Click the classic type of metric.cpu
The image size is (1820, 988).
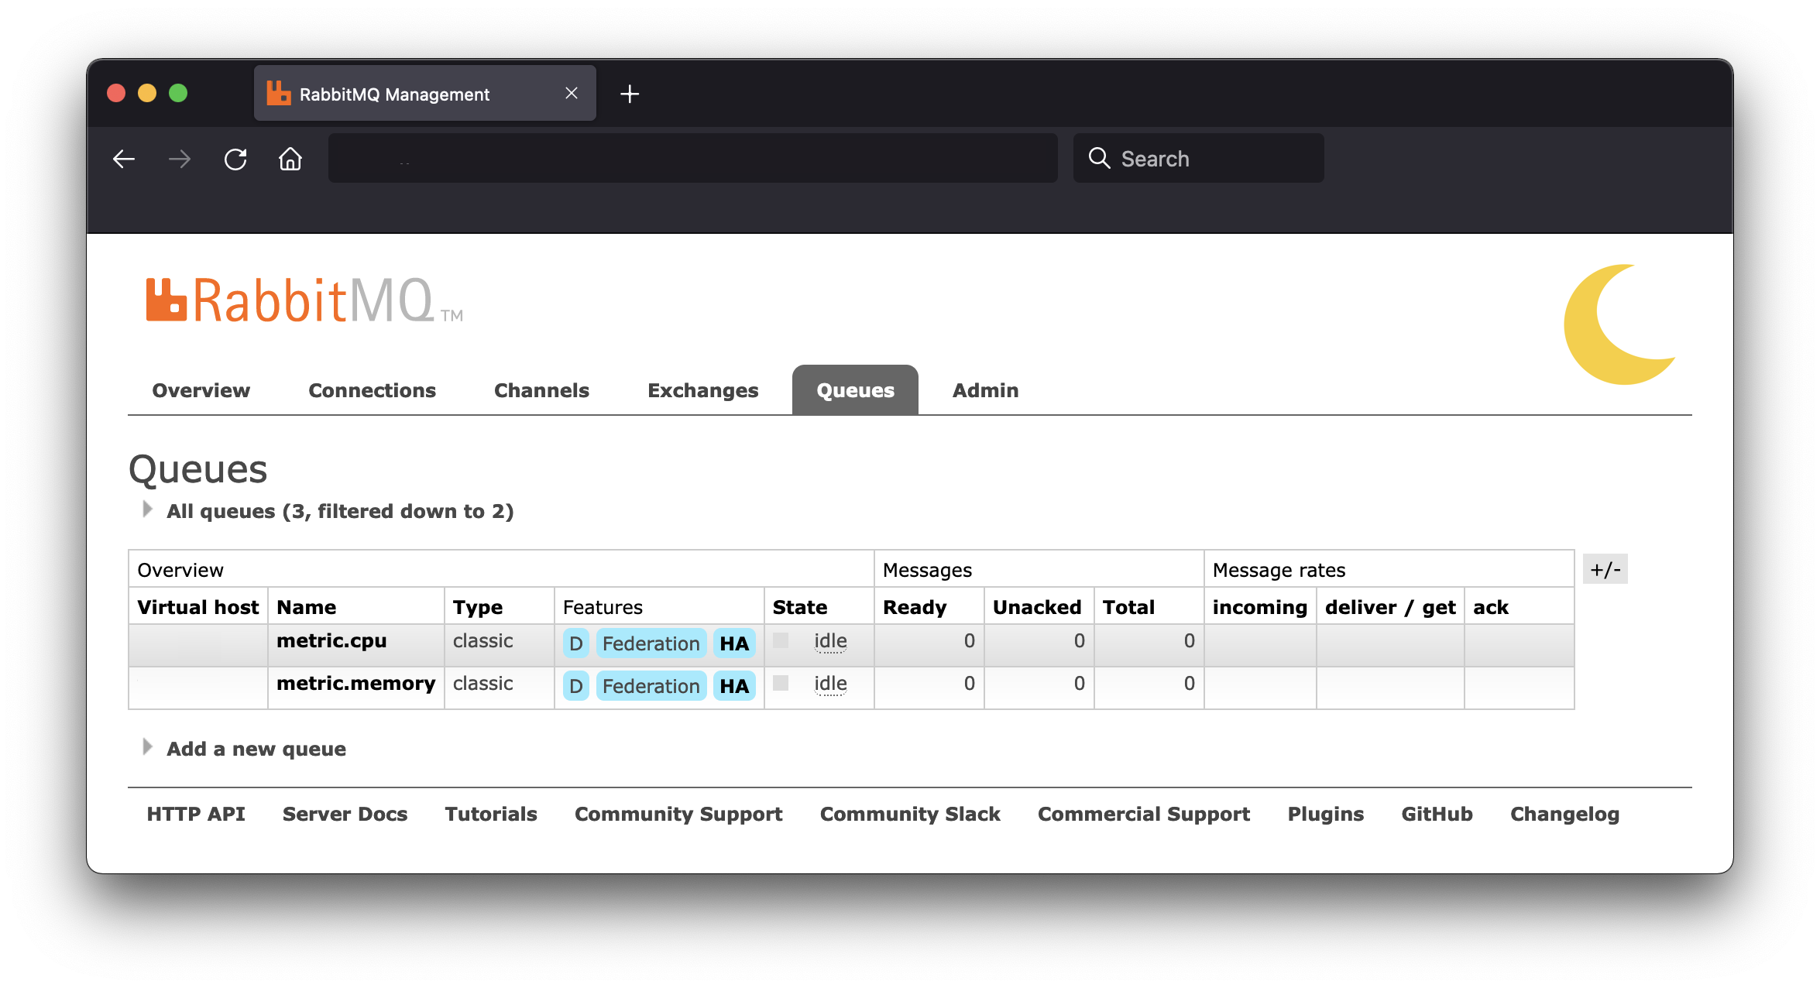483,641
